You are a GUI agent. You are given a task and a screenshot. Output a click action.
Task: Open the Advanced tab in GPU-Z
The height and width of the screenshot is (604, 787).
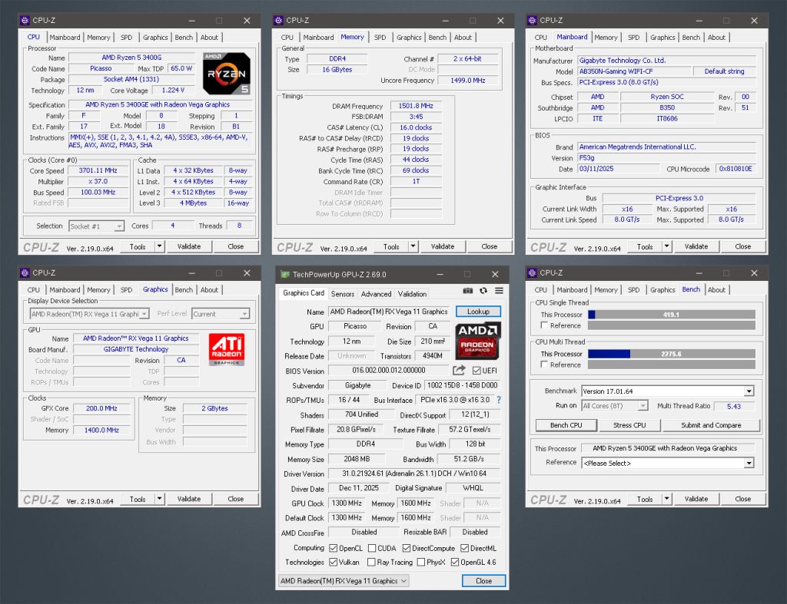pos(376,294)
